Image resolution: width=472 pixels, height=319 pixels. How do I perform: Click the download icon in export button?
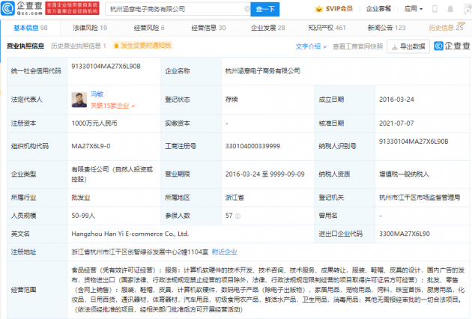(x=395, y=46)
